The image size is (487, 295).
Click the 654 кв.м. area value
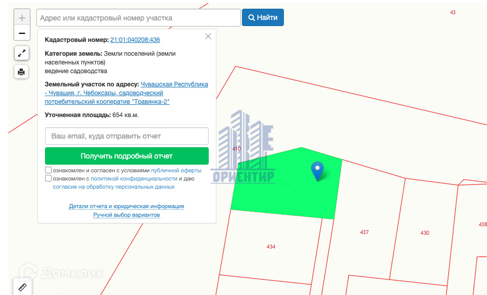125,115
